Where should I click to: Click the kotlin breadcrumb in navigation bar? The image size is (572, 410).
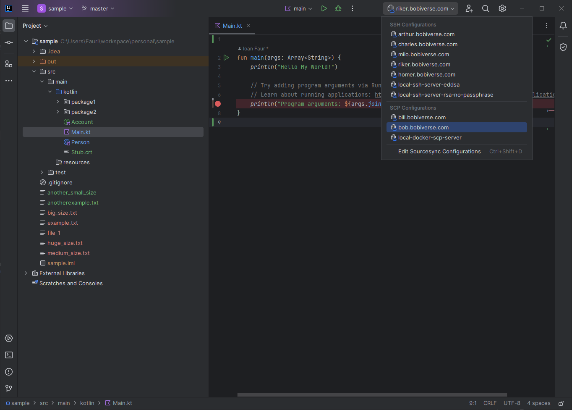pos(87,403)
